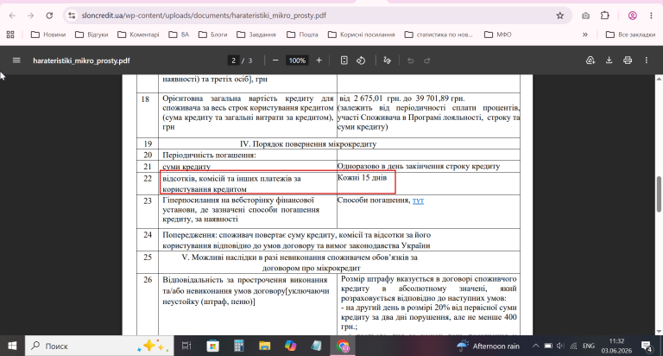Click the 100% zoom level field
This screenshot has width=663, height=356.
coord(297,60)
